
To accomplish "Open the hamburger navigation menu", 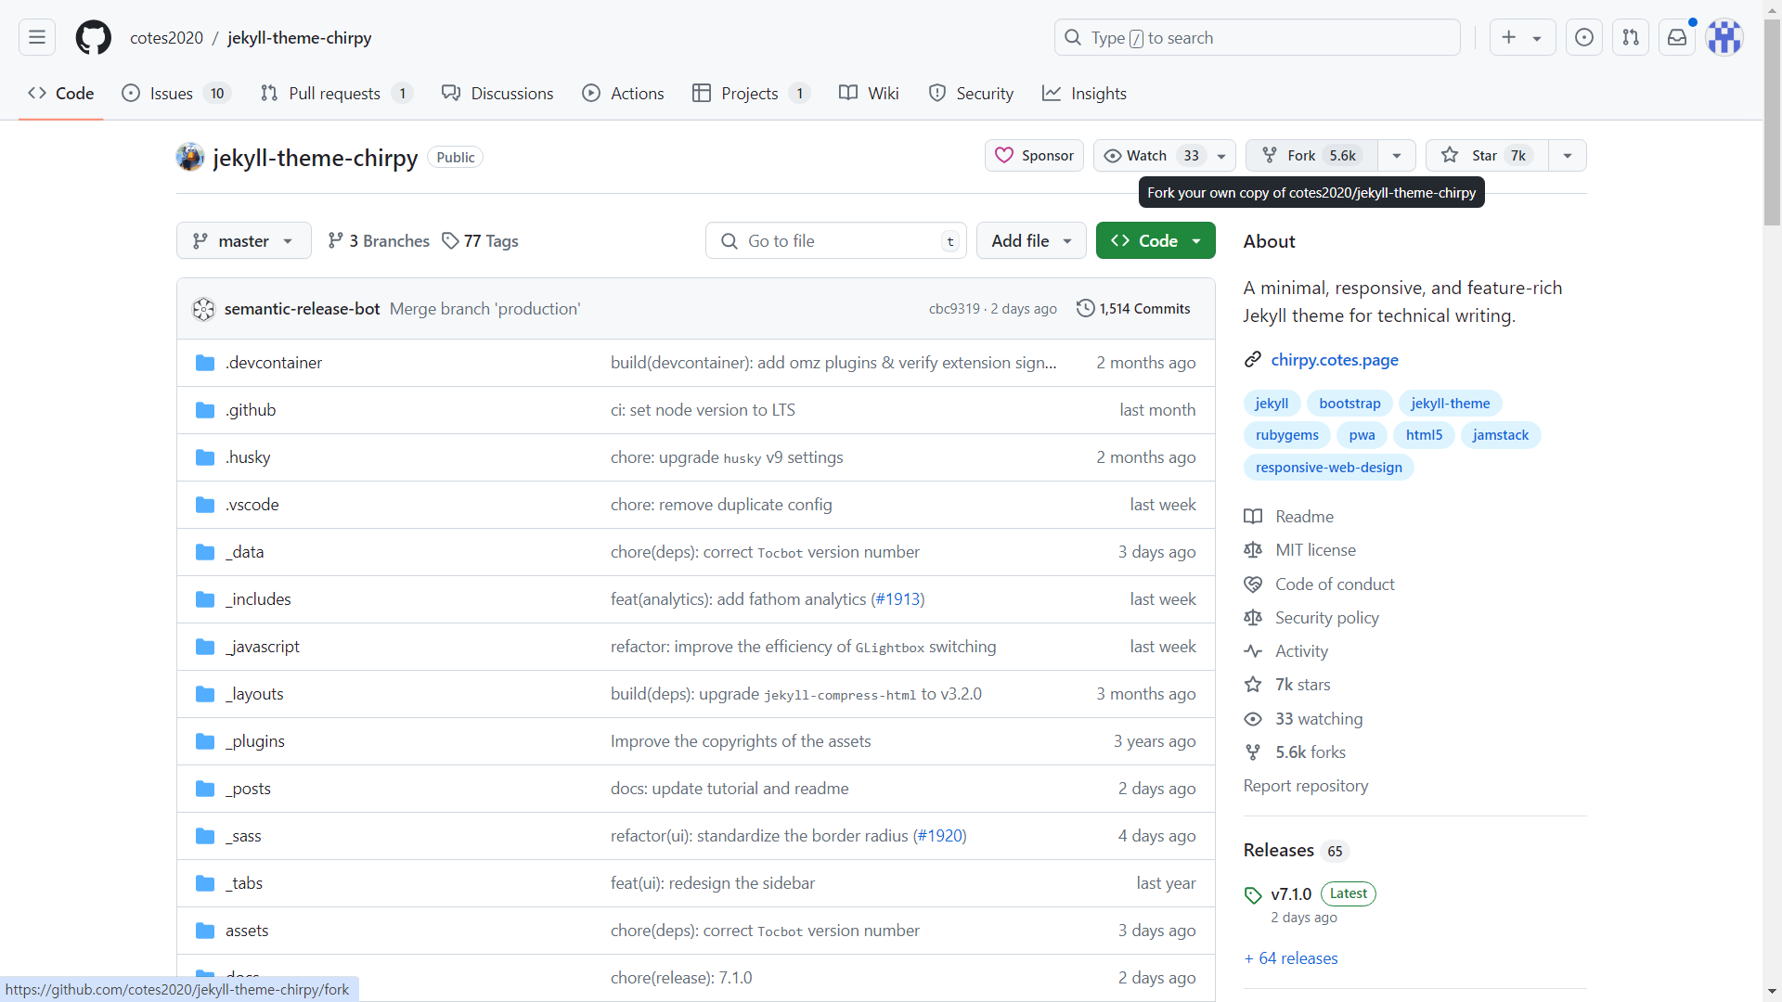I will click(37, 37).
